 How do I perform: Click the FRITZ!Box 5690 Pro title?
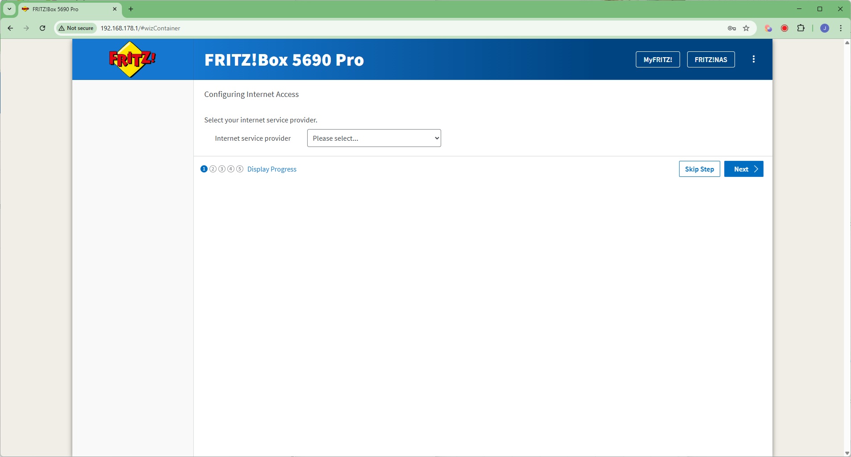pos(284,60)
